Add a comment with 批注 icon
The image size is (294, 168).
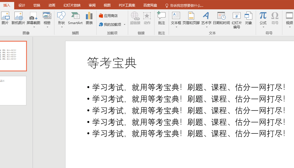161,16
